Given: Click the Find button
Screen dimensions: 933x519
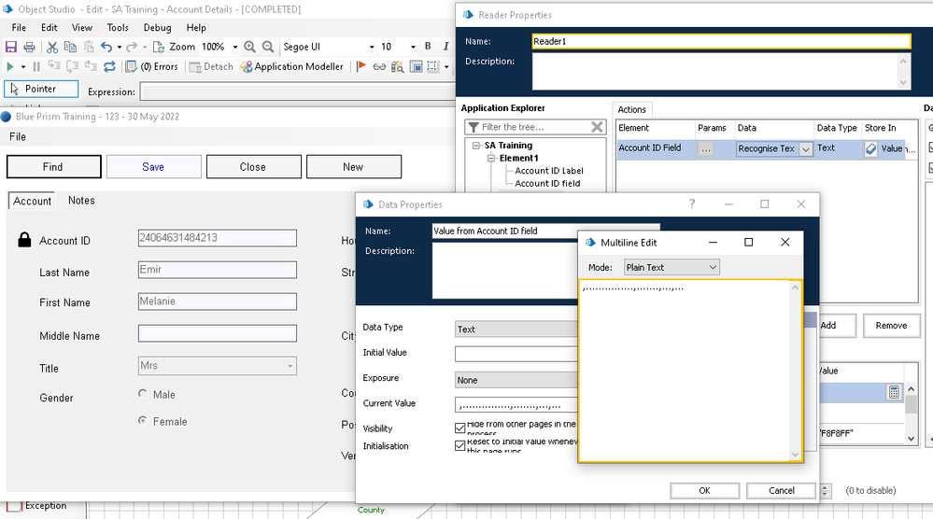Looking at the screenshot, I should (x=53, y=166).
